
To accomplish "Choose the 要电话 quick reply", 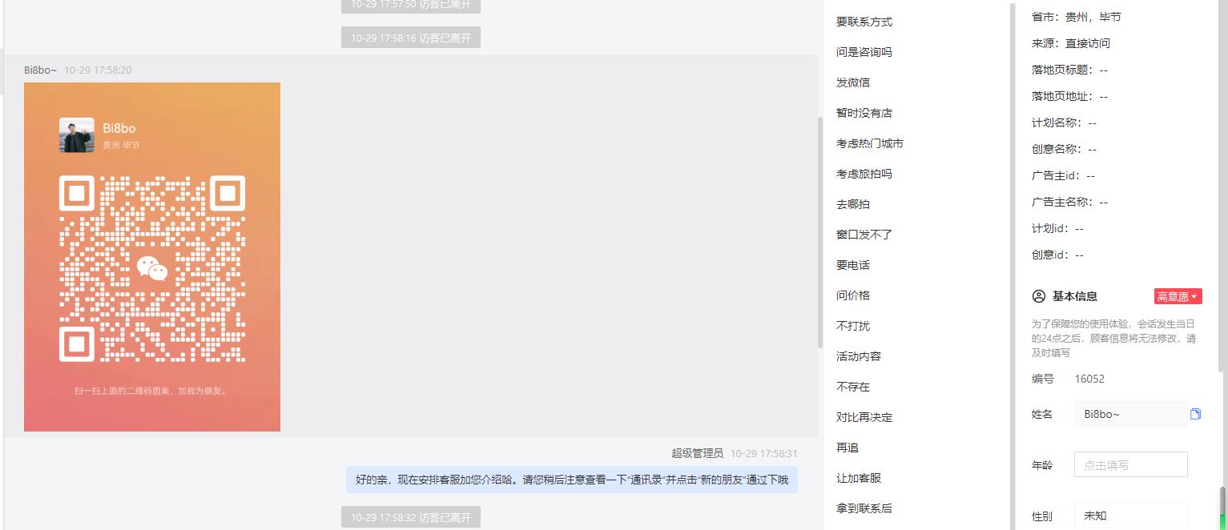I will 853,265.
